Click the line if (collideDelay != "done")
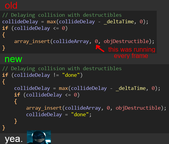This screenshot has width=169, height=144. click(x=42, y=75)
